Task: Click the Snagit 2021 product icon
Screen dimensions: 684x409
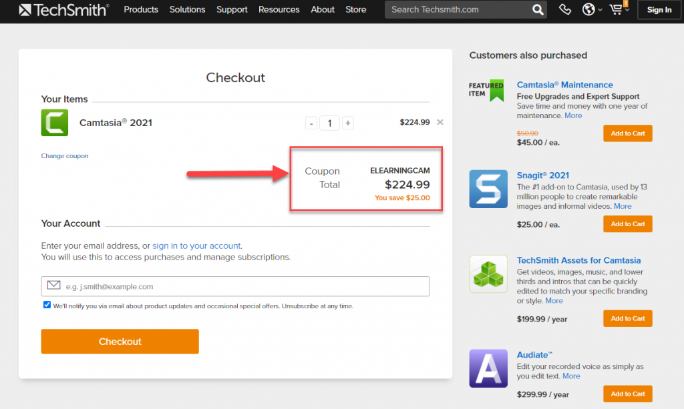Action: tap(488, 189)
